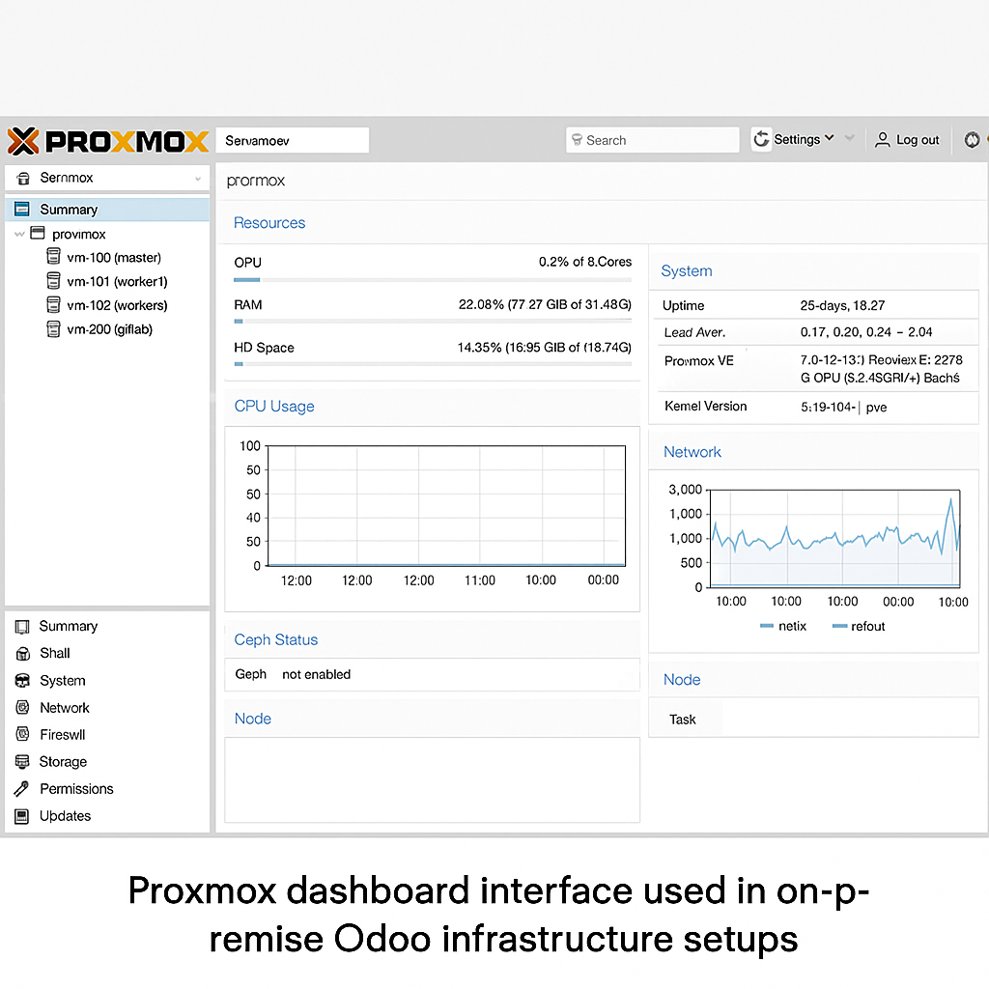The width and height of the screenshot is (989, 989).
Task: Toggle the refout legend entry
Action: coord(859,626)
